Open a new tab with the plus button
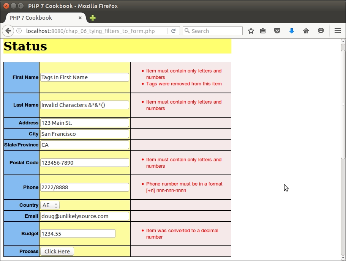This screenshot has width=346, height=261. tap(93, 18)
